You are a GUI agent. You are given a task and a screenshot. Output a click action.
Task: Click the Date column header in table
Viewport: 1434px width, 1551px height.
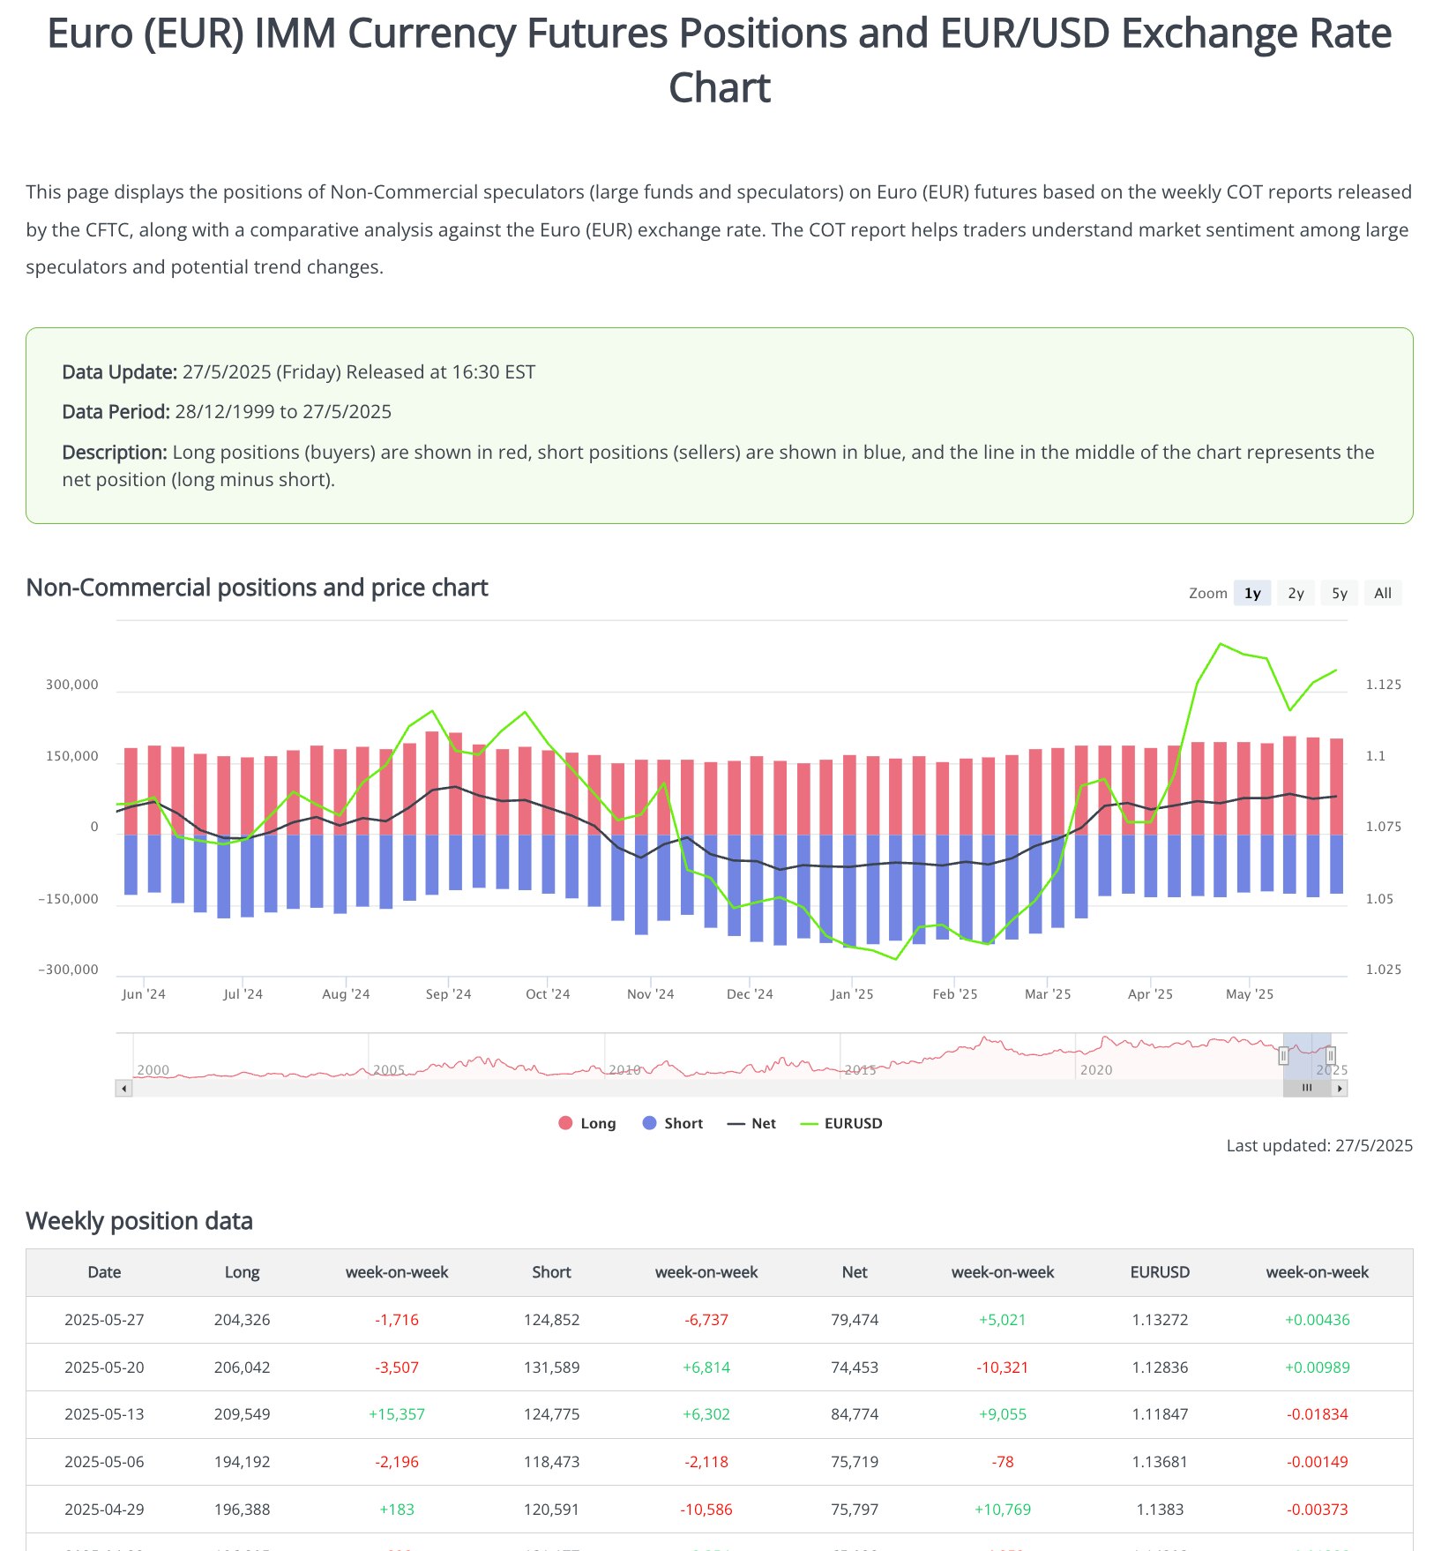point(104,1272)
